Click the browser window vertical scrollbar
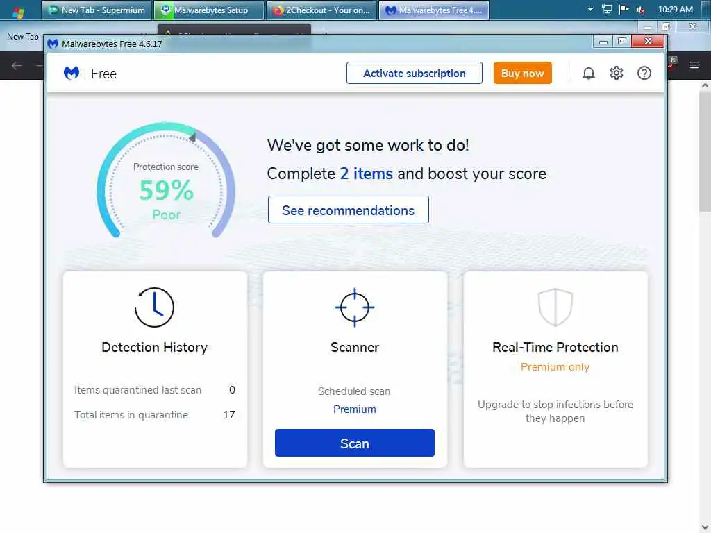Screen dimensions: 711x533 705,150
